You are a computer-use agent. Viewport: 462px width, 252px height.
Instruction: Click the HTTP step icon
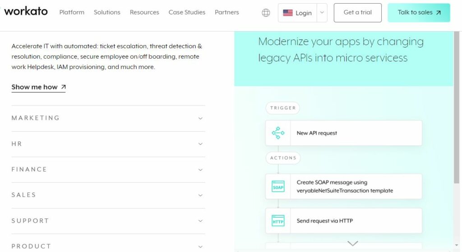278,221
